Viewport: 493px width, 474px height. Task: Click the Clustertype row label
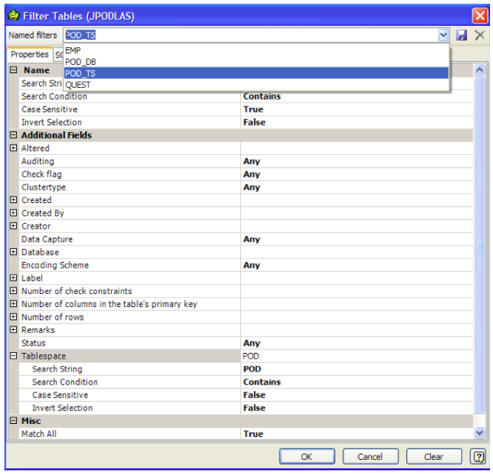[44, 188]
